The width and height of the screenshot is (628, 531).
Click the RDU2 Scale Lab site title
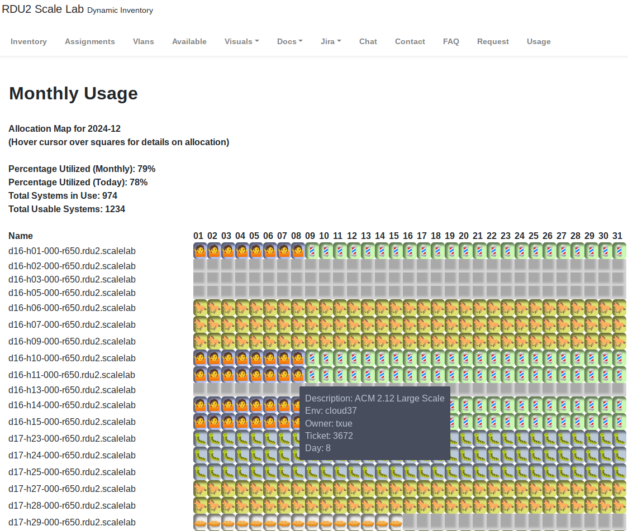44,9
